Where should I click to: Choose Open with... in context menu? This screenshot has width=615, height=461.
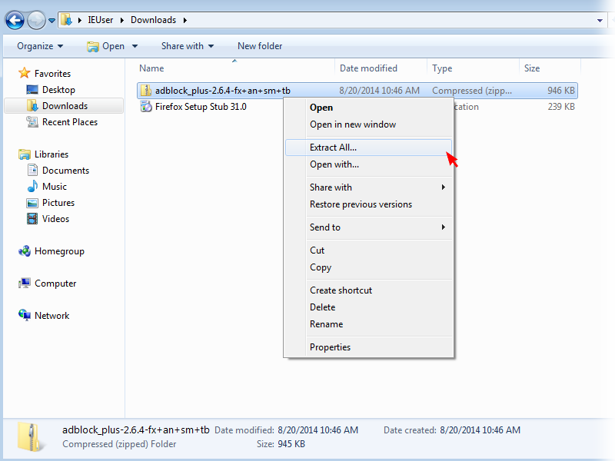tap(369, 164)
